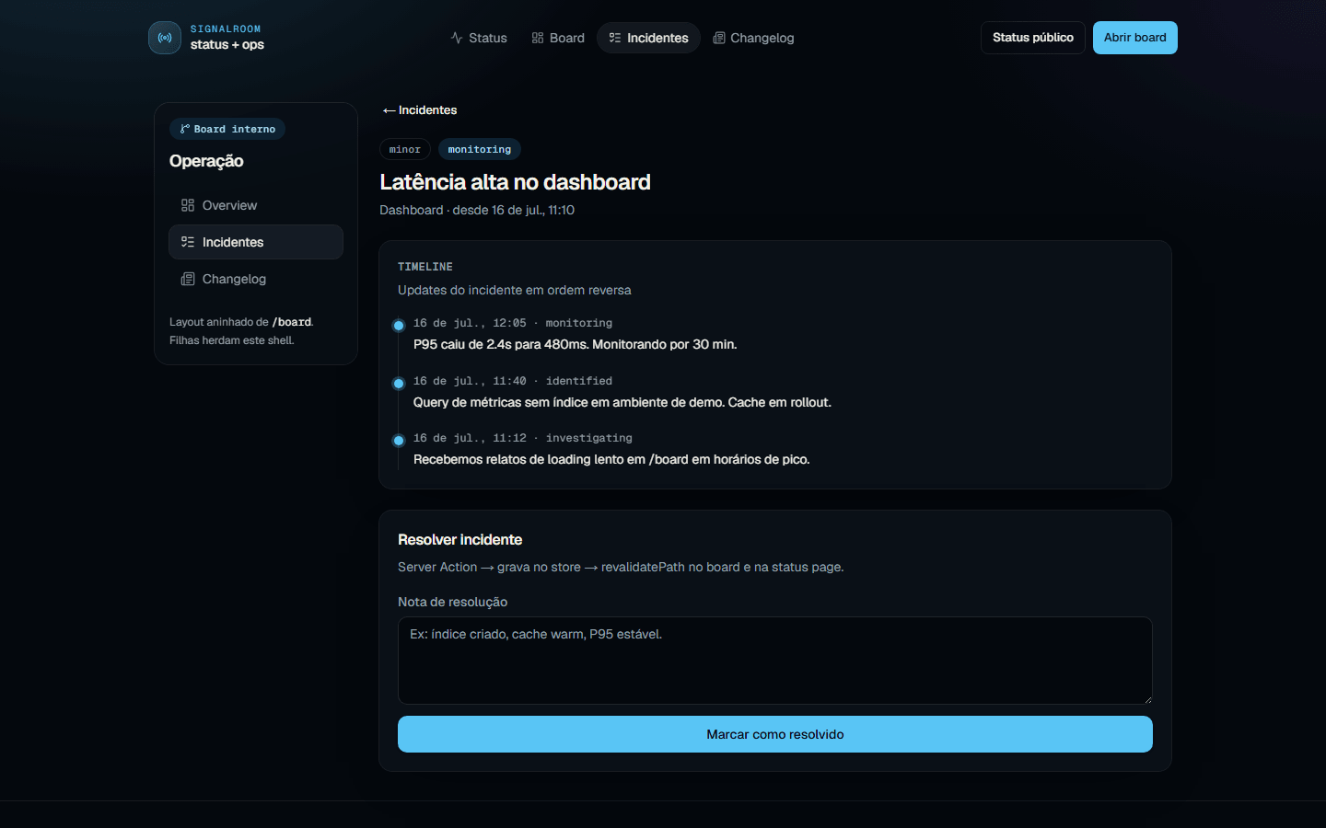Click the Changelog newspaper icon in top nav

click(719, 38)
